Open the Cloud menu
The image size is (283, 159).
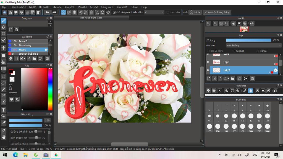pyautogui.click(x=135, y=7)
